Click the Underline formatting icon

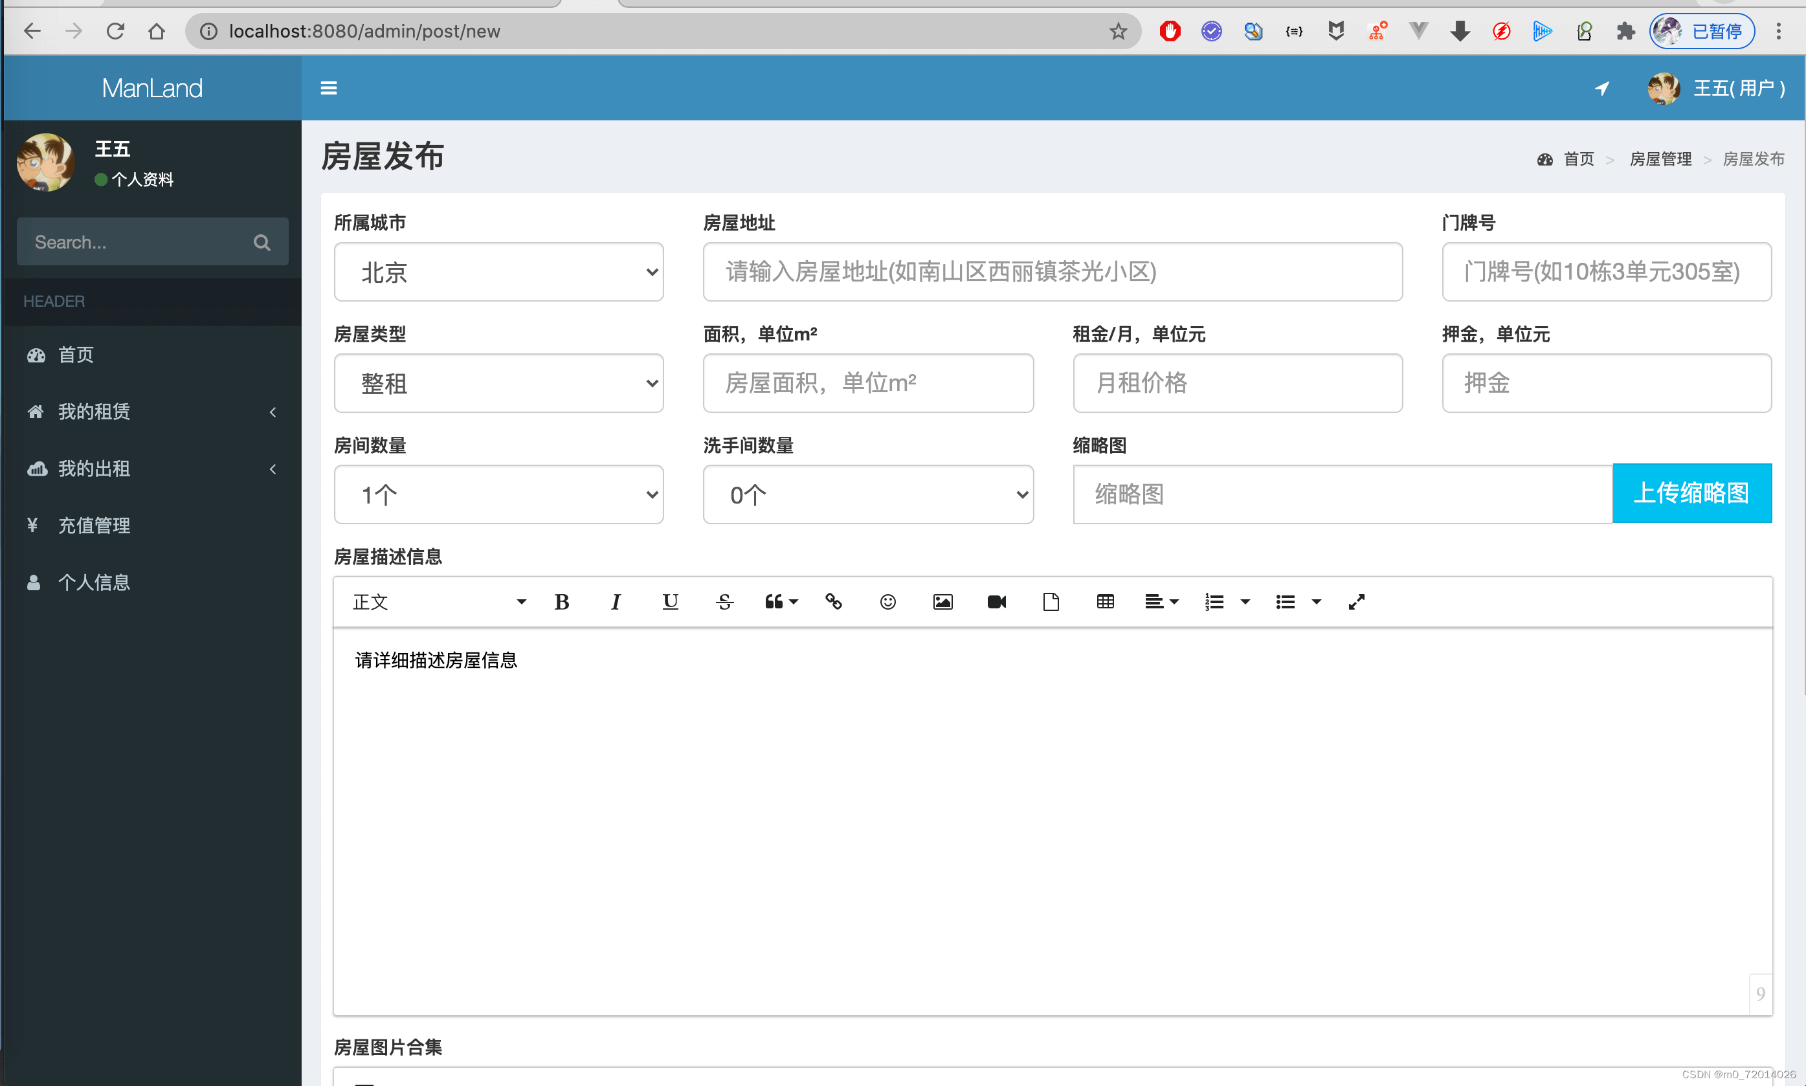(x=669, y=603)
